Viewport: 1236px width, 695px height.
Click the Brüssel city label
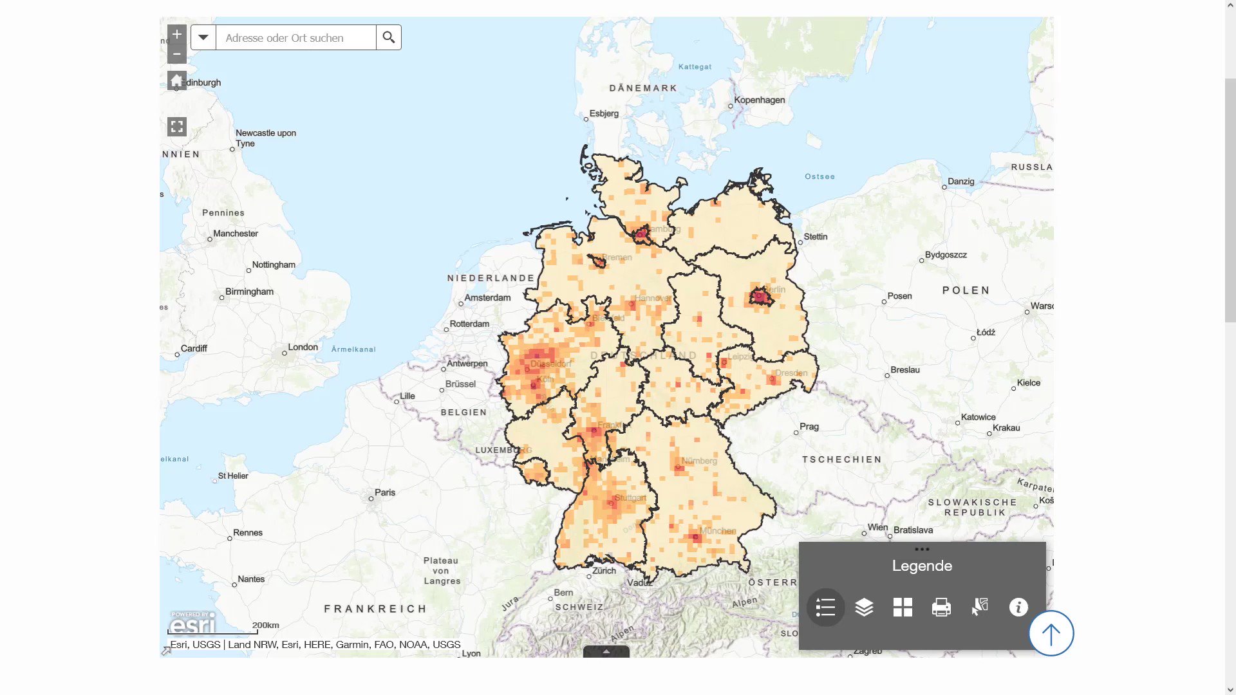(460, 384)
